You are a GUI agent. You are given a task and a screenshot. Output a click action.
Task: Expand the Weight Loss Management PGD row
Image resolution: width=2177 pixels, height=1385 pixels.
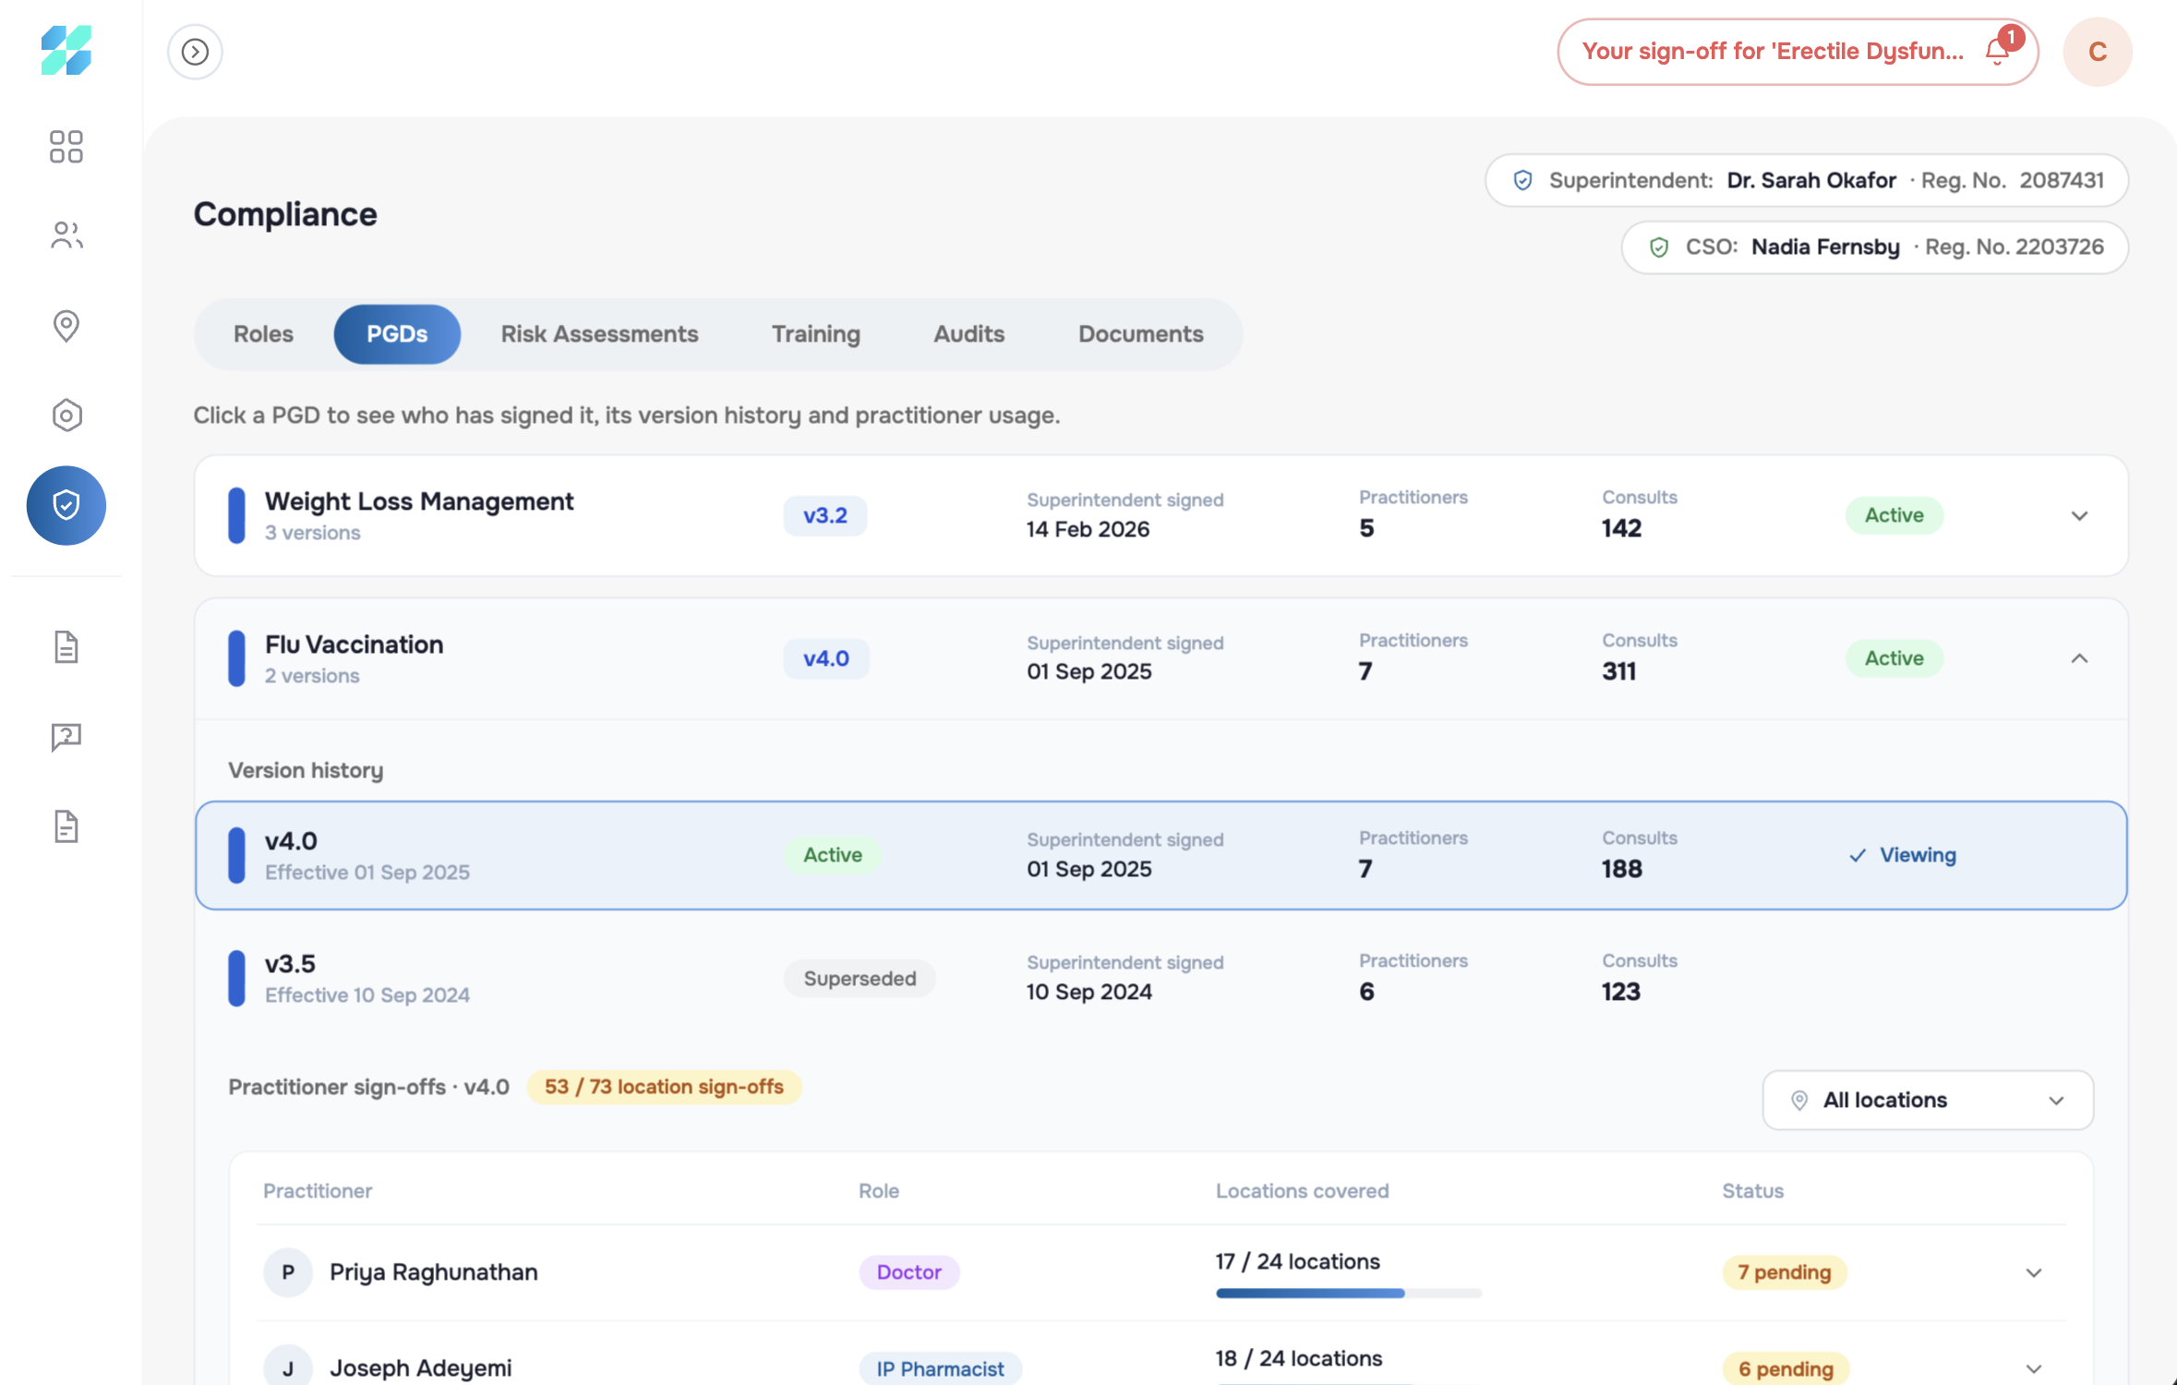click(2079, 515)
